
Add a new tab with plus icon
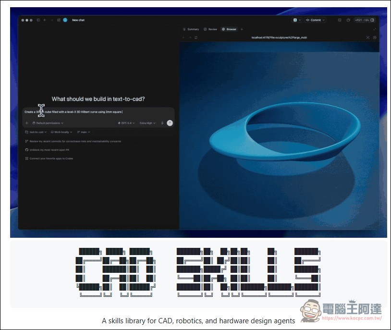(x=242, y=29)
